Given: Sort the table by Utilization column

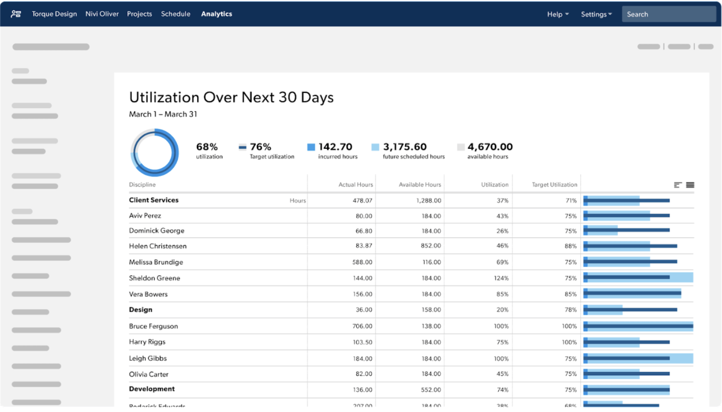Looking at the screenshot, I should (x=494, y=184).
